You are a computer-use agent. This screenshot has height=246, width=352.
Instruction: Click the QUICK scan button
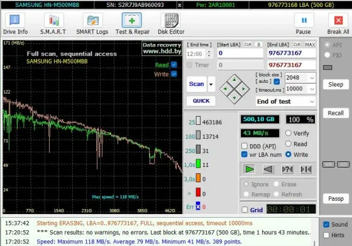[201, 101]
